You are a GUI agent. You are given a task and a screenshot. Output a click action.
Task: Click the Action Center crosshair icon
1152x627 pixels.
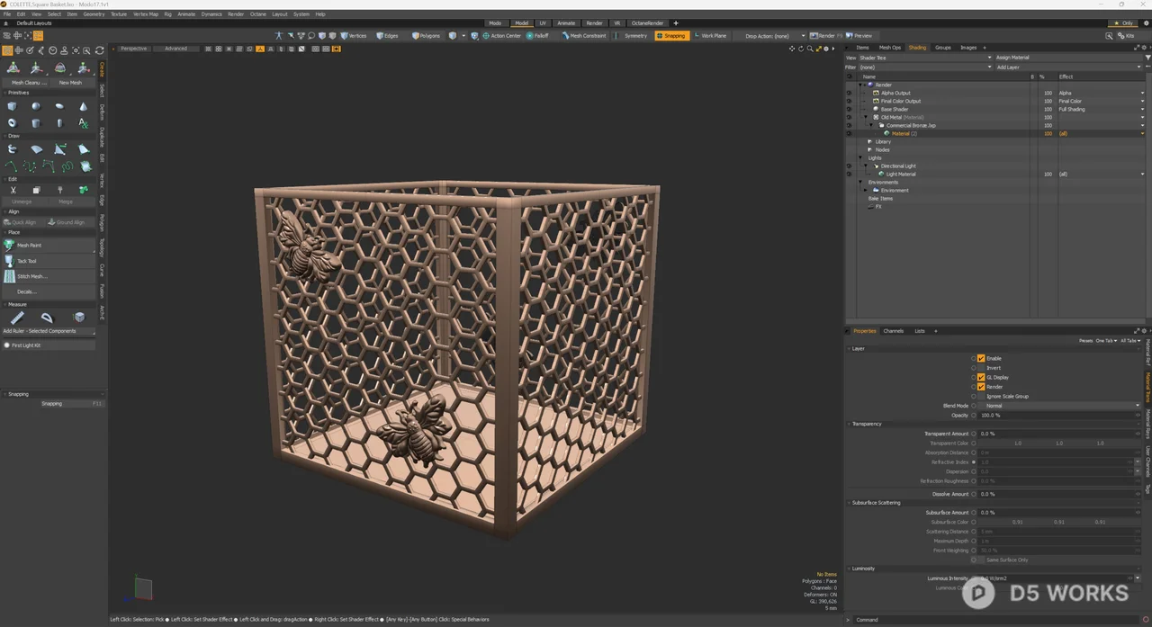(x=487, y=36)
